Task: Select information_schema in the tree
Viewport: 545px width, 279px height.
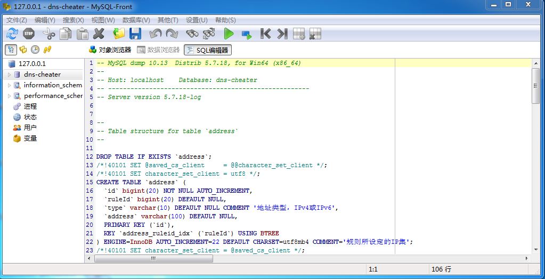Action: pyautogui.click(x=53, y=85)
